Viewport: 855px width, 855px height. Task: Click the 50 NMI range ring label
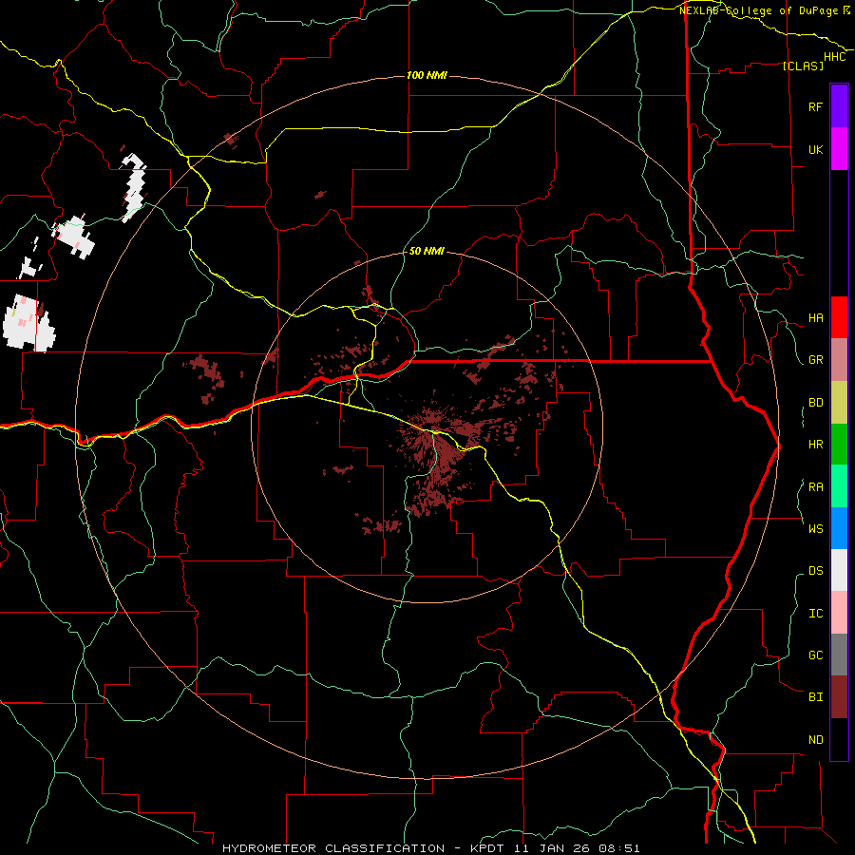point(427,251)
